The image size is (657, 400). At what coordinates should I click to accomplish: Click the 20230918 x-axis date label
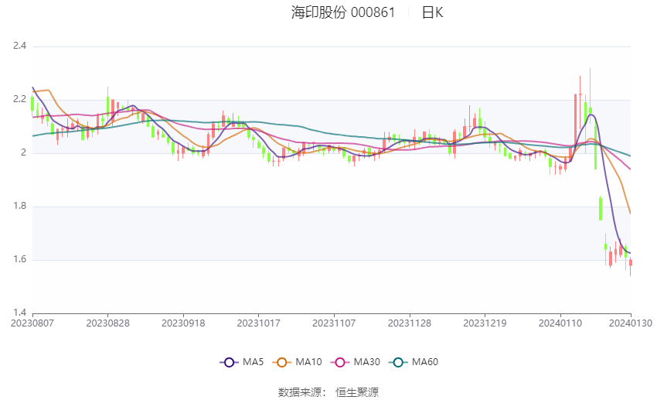coord(183,323)
